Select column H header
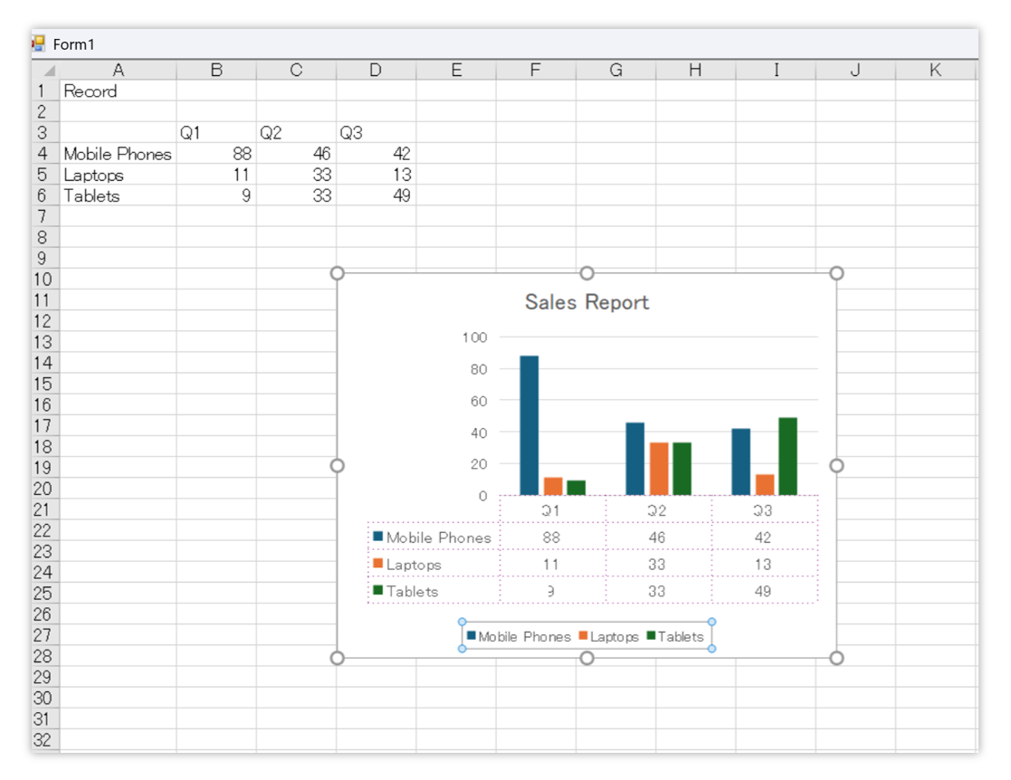Viewport: 1011px width, 780px height. click(696, 70)
